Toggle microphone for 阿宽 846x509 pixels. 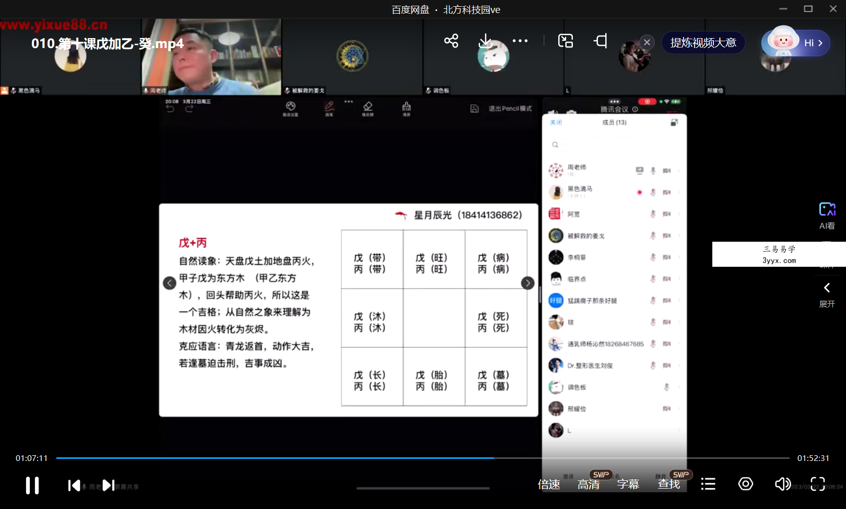pyautogui.click(x=653, y=214)
